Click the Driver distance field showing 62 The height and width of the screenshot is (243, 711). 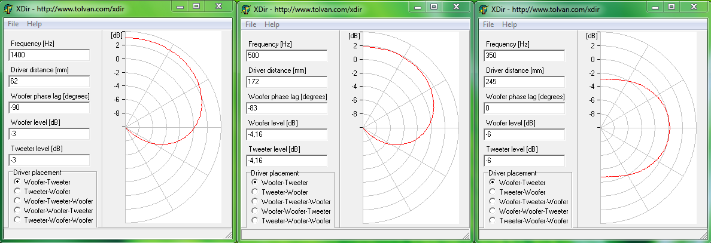pos(49,81)
